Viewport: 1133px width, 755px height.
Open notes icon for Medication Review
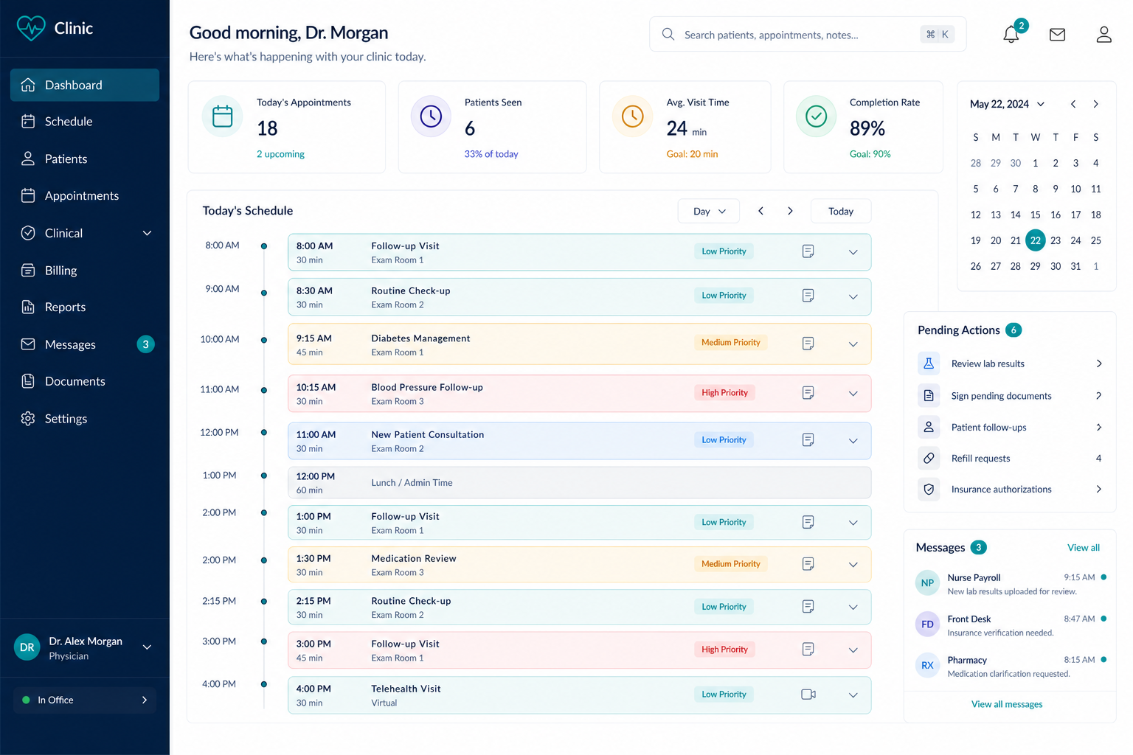808,564
